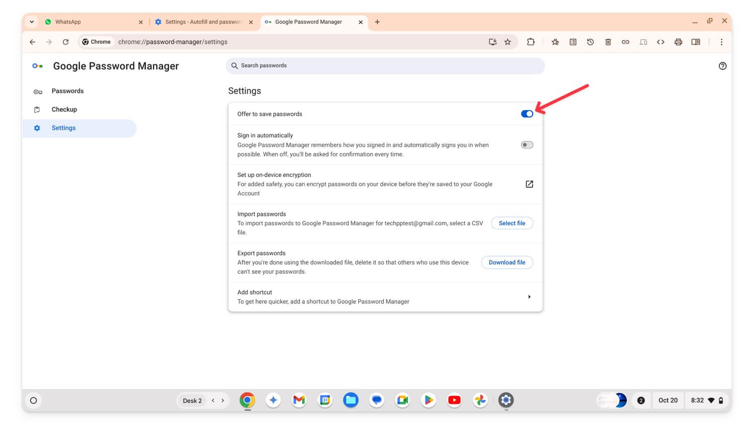754x424 pixels.
Task: Open browsing history from the toolbar
Action: pos(590,42)
